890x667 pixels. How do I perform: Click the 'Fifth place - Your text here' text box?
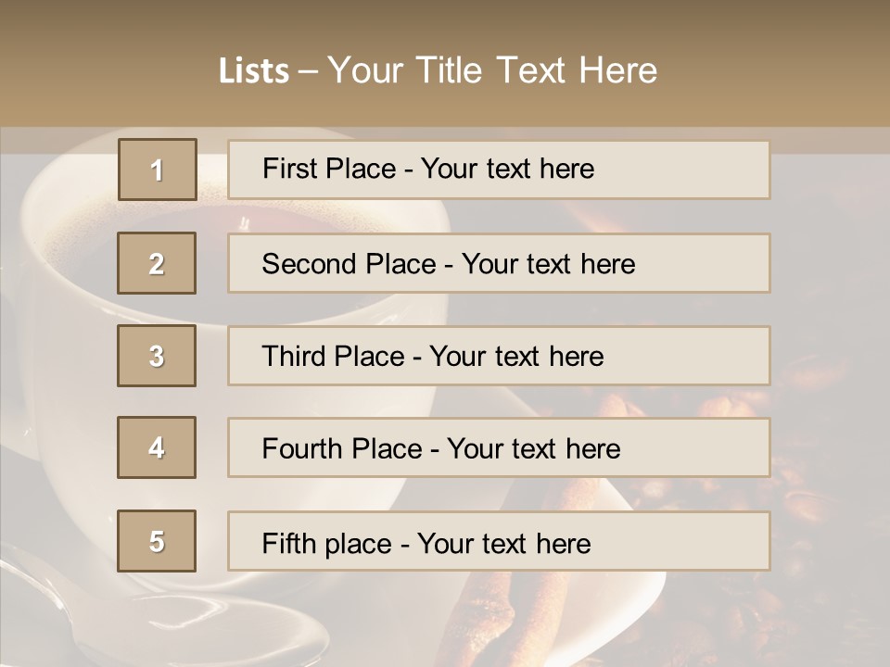(499, 541)
